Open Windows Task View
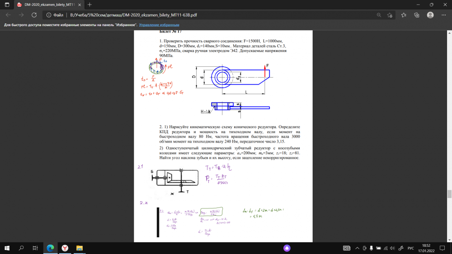The width and height of the screenshot is (452, 254). pos(35,248)
